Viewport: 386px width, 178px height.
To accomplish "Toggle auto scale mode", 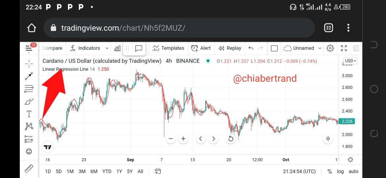I will pyautogui.click(x=353, y=171).
